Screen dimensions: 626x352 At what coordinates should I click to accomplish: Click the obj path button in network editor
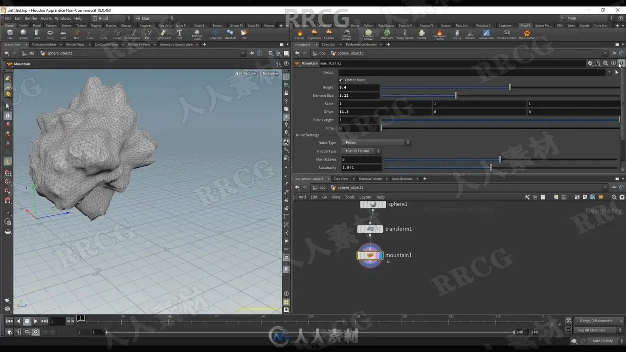click(x=319, y=188)
